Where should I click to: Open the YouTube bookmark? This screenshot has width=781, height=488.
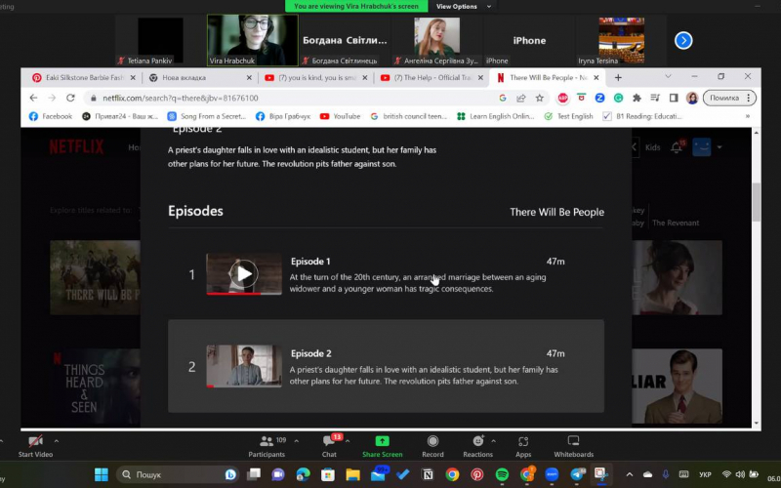[x=340, y=116]
